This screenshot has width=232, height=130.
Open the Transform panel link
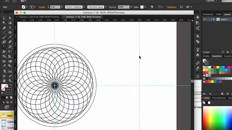(171, 7)
